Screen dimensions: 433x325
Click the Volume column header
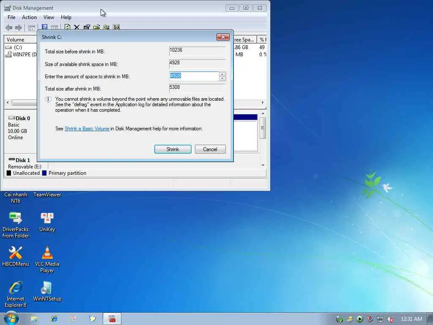point(20,39)
